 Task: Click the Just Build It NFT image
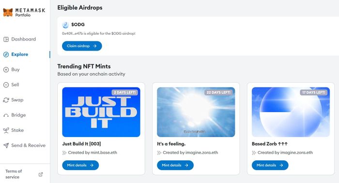click(x=101, y=112)
